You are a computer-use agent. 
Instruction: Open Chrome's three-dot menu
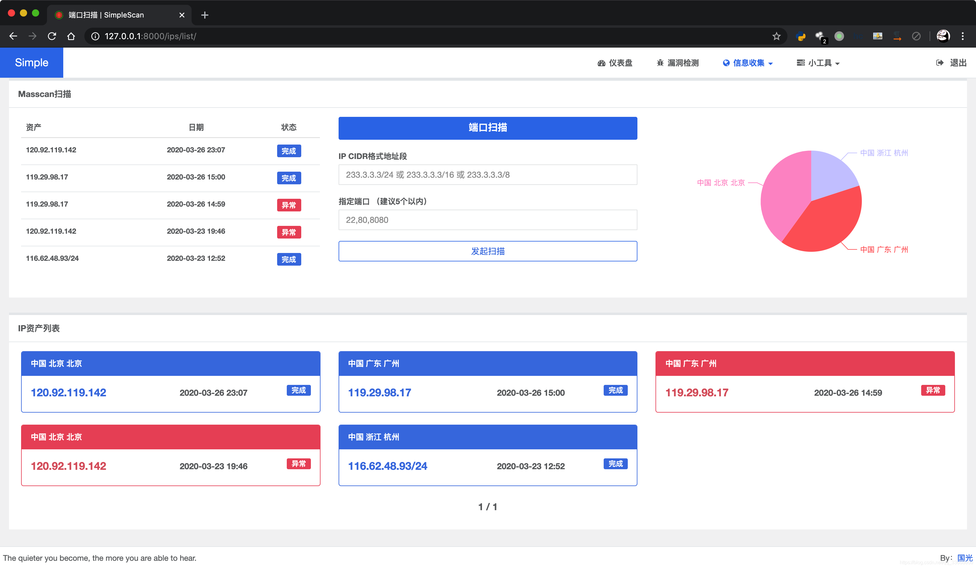pyautogui.click(x=963, y=36)
